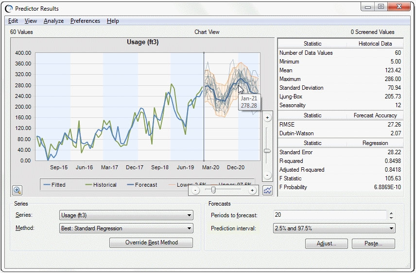
Task: Open the Edit menu
Action: [x=13, y=21]
